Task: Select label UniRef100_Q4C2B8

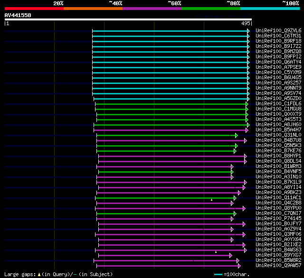Action: tap(278, 203)
